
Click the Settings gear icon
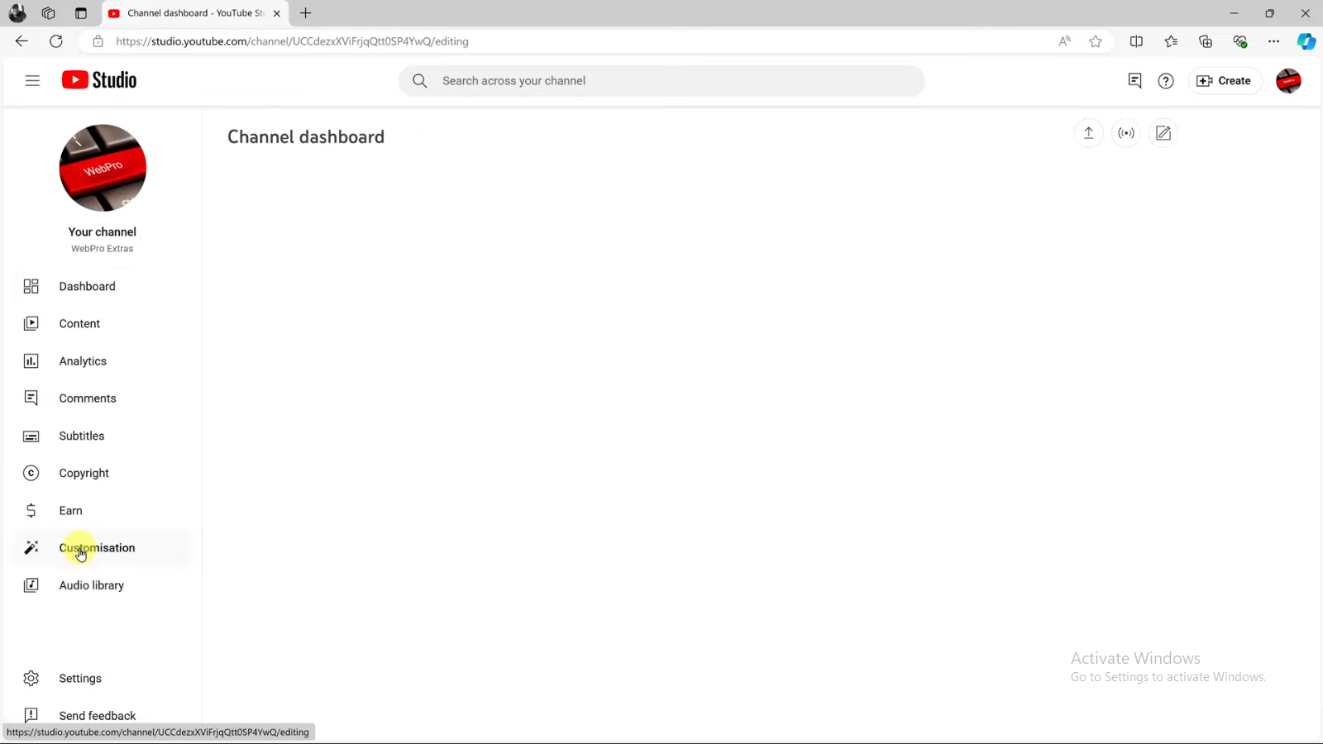(31, 679)
